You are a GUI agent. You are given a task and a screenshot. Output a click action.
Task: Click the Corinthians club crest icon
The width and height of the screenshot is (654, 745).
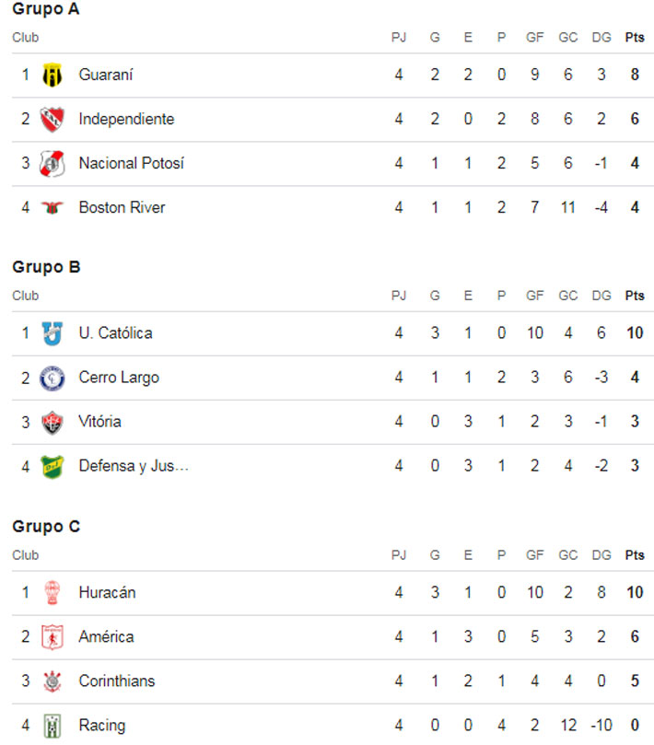tap(53, 681)
